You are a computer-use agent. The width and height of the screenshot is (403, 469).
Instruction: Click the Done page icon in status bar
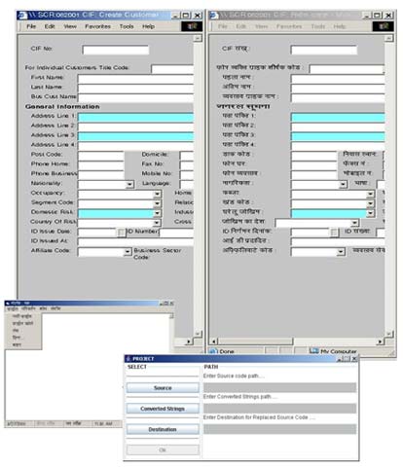coord(213,351)
